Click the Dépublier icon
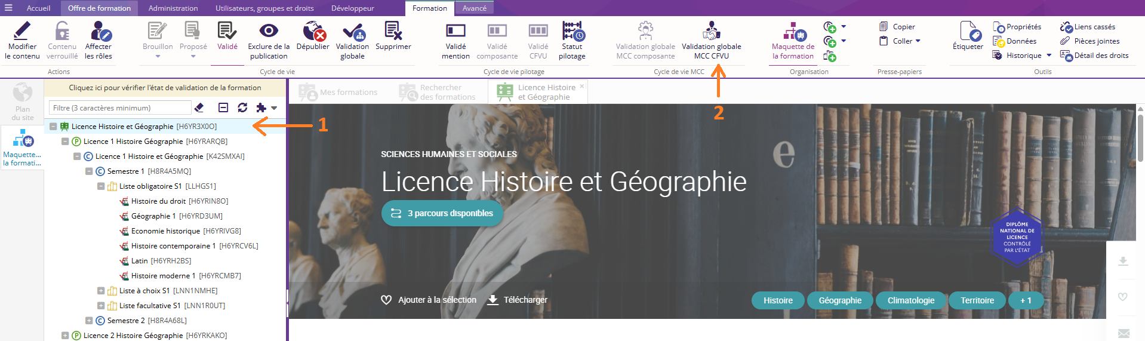Screen dimensions: 1145x341 point(313,30)
